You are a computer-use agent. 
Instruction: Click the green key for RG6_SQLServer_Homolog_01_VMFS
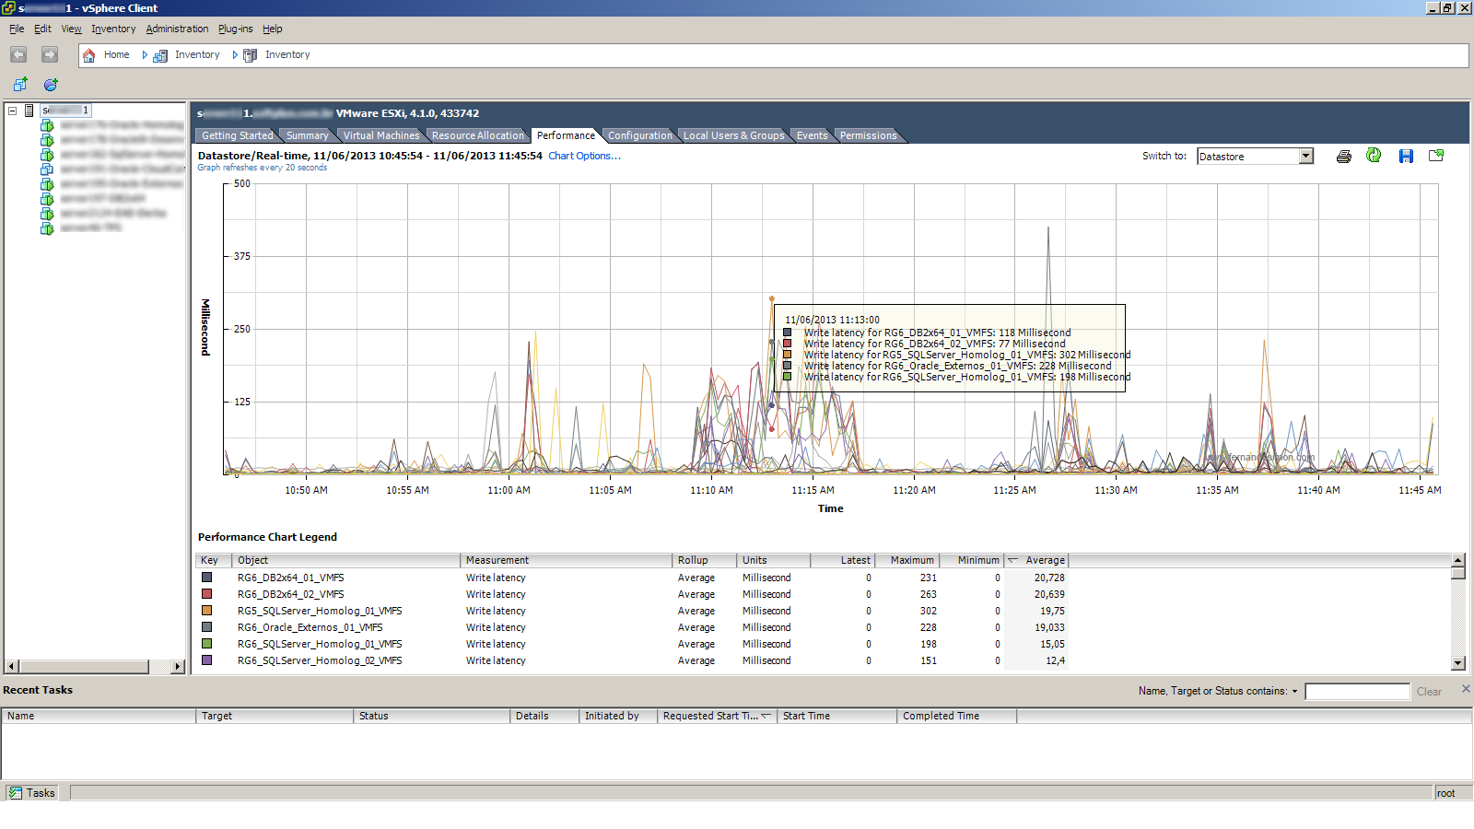207,644
